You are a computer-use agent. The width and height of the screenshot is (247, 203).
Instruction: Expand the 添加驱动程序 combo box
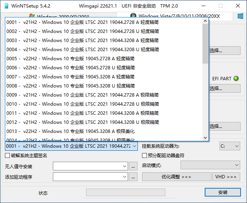click(x=90, y=176)
